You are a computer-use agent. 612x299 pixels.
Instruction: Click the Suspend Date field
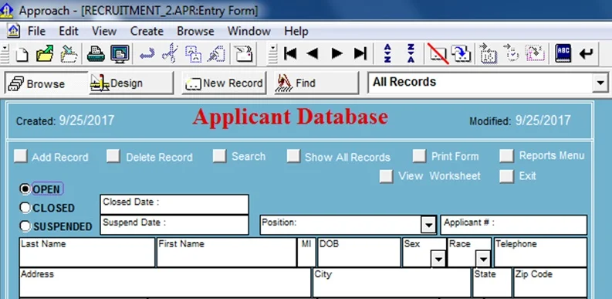(174, 225)
